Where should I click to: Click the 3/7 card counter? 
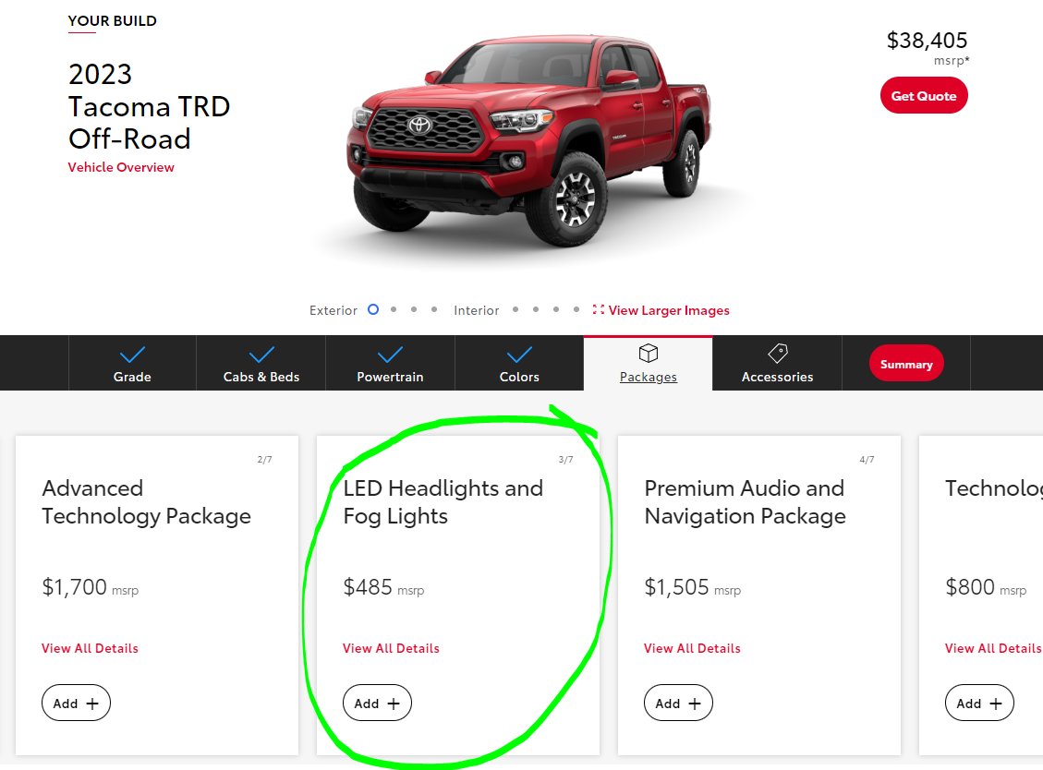(566, 460)
